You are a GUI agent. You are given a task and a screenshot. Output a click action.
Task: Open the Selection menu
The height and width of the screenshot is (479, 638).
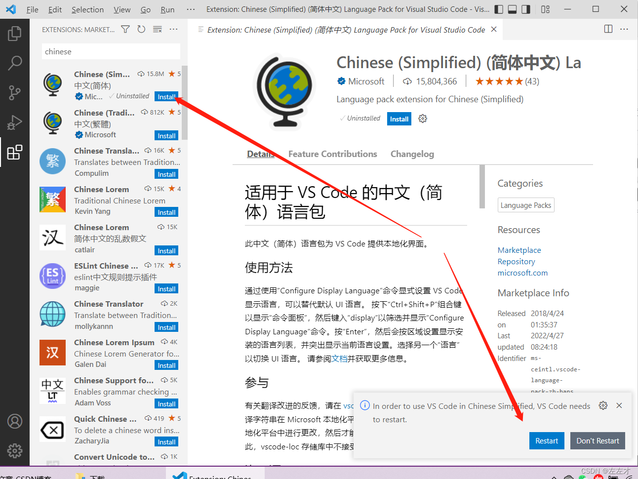pos(87,9)
